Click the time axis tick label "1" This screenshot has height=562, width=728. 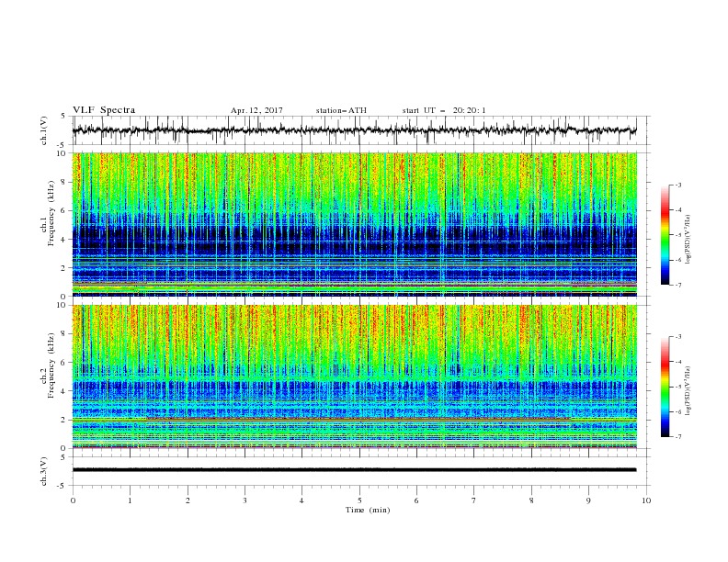(130, 500)
